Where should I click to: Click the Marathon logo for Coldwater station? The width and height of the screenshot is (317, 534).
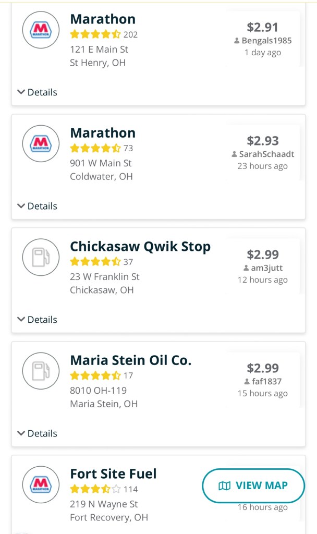(x=41, y=144)
